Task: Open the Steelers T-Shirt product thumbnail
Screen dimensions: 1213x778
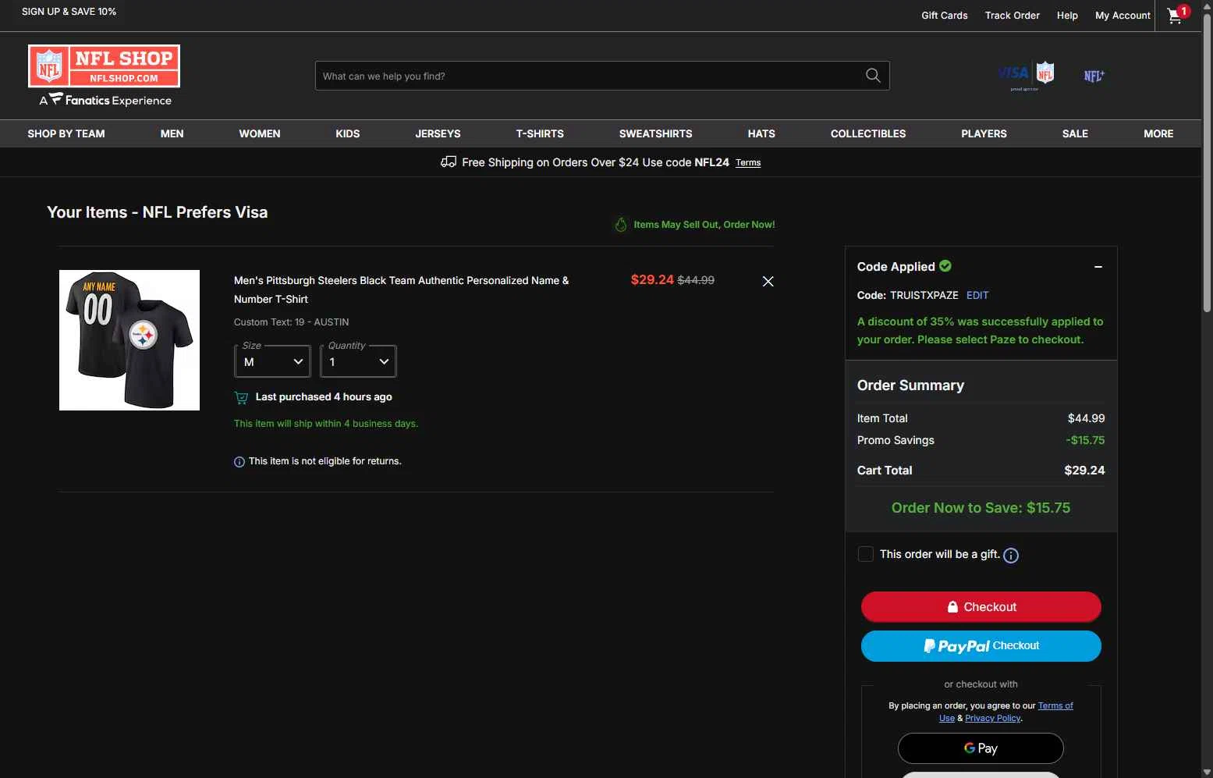Action: [x=129, y=340]
